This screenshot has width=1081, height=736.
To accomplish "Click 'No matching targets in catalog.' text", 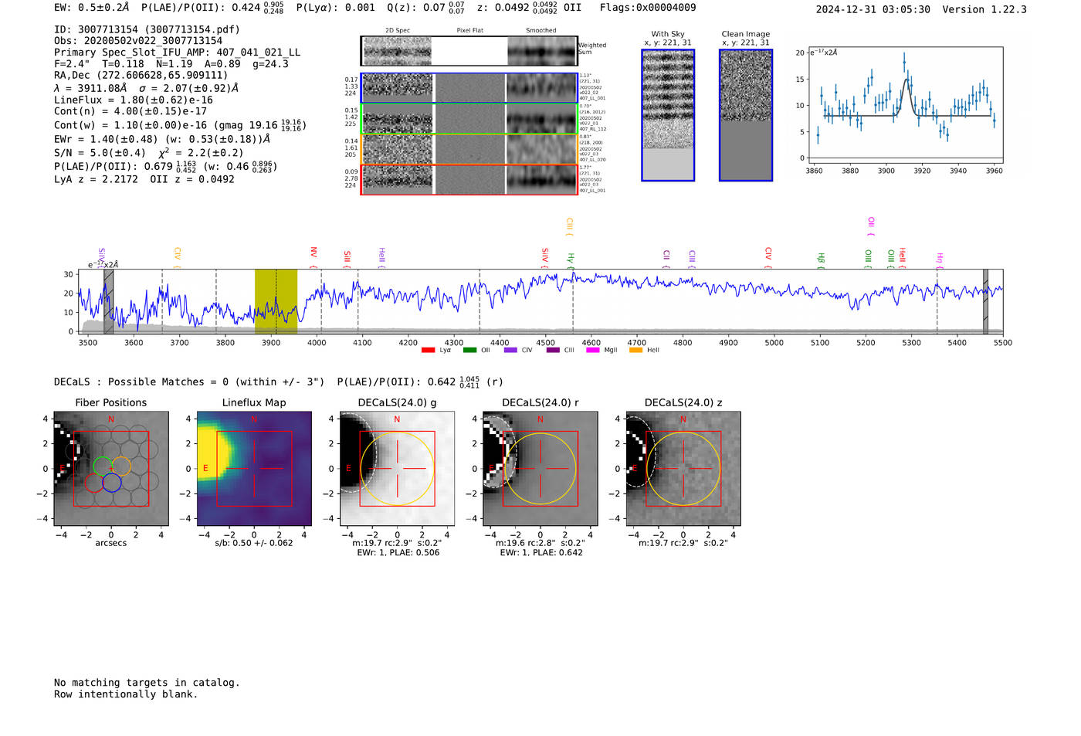I will pos(147,683).
